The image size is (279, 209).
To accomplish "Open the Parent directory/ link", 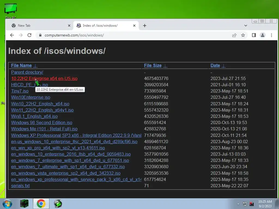I will tap(27, 72).
